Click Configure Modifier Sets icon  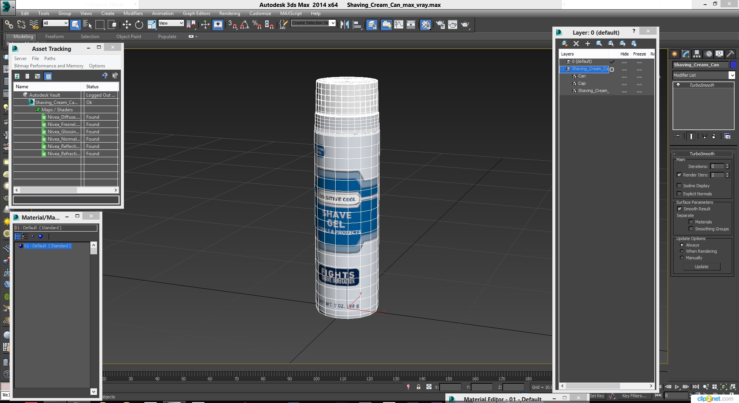[x=727, y=136]
